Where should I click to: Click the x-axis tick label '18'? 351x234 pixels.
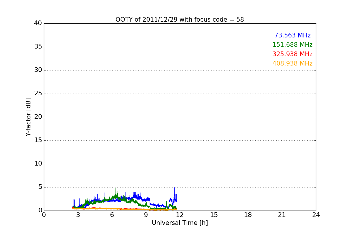tap(248, 215)
